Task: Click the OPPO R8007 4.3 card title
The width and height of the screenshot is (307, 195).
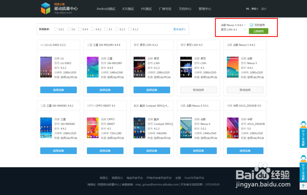Action: 101,105
